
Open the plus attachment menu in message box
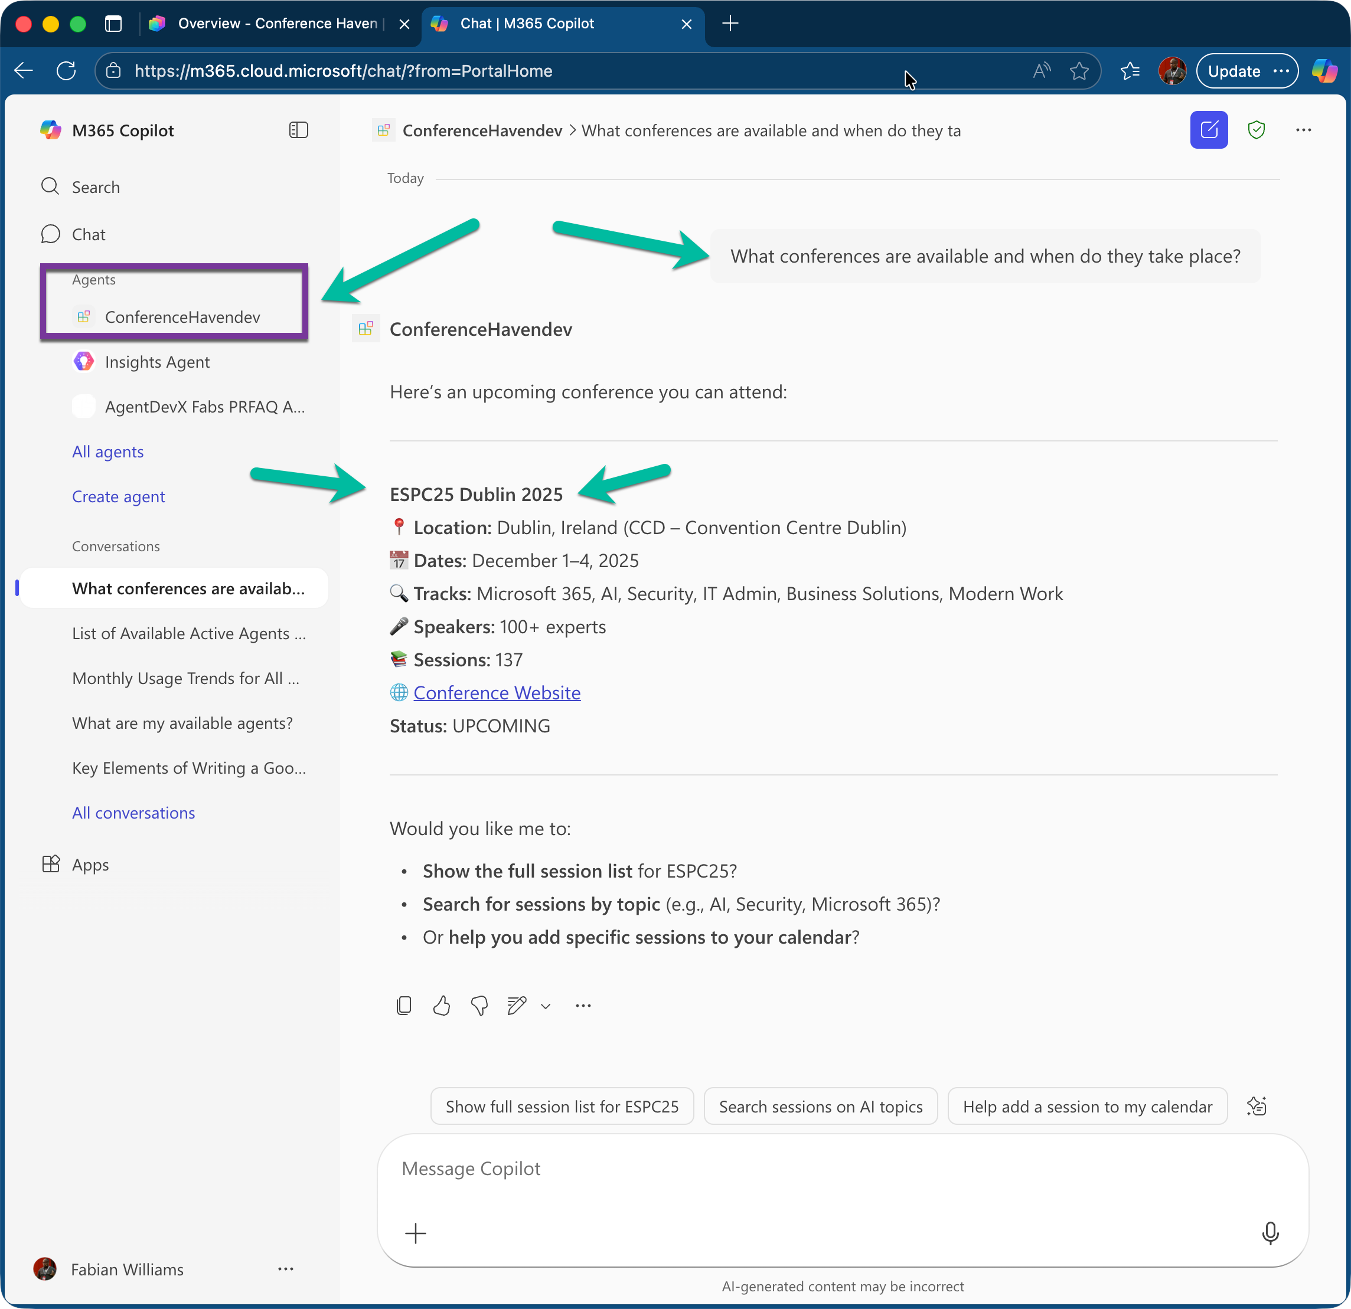[x=416, y=1233]
